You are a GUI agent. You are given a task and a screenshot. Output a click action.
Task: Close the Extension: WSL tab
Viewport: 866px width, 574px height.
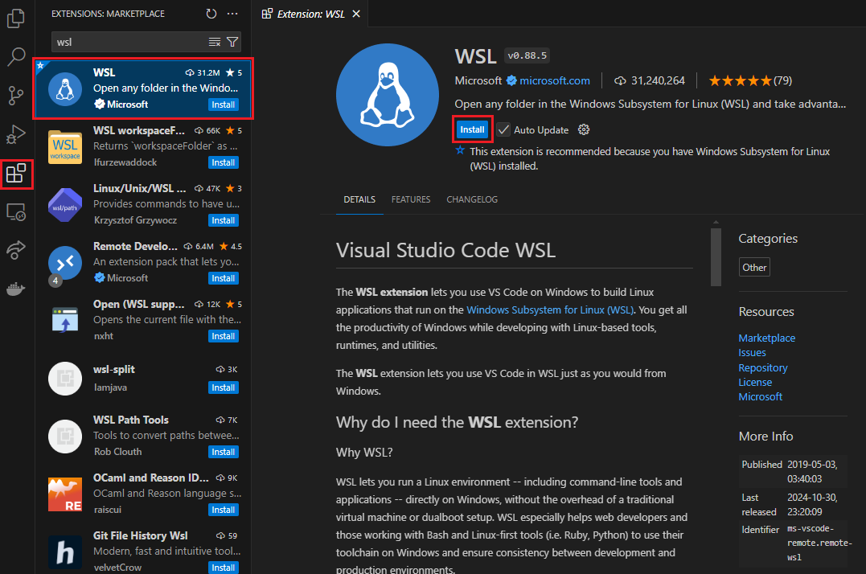coord(356,14)
